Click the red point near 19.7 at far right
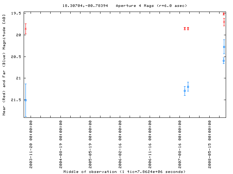This screenshot has width=233, height=174. pos(224,22)
